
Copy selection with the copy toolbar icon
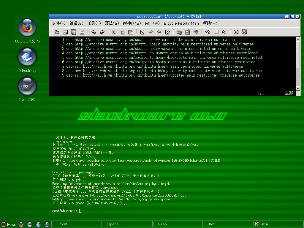pyautogui.click(x=122, y=32)
